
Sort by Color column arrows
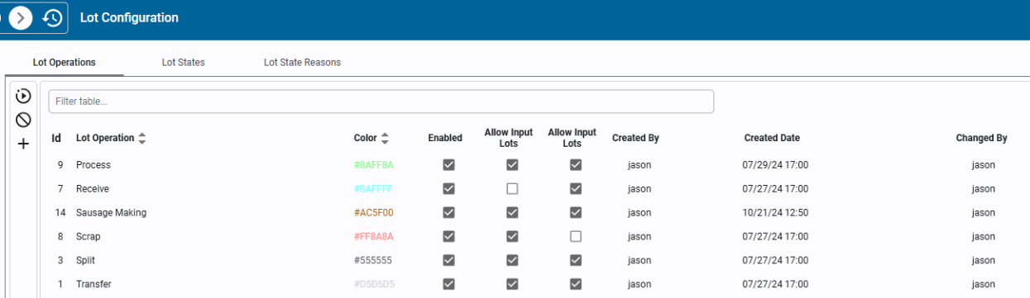[385, 138]
